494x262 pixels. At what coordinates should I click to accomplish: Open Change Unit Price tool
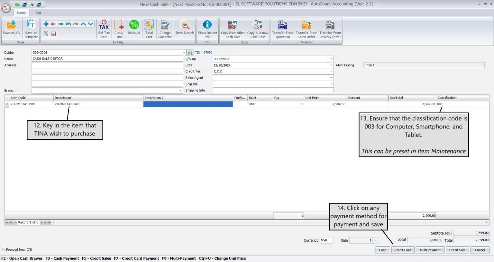[165, 29]
